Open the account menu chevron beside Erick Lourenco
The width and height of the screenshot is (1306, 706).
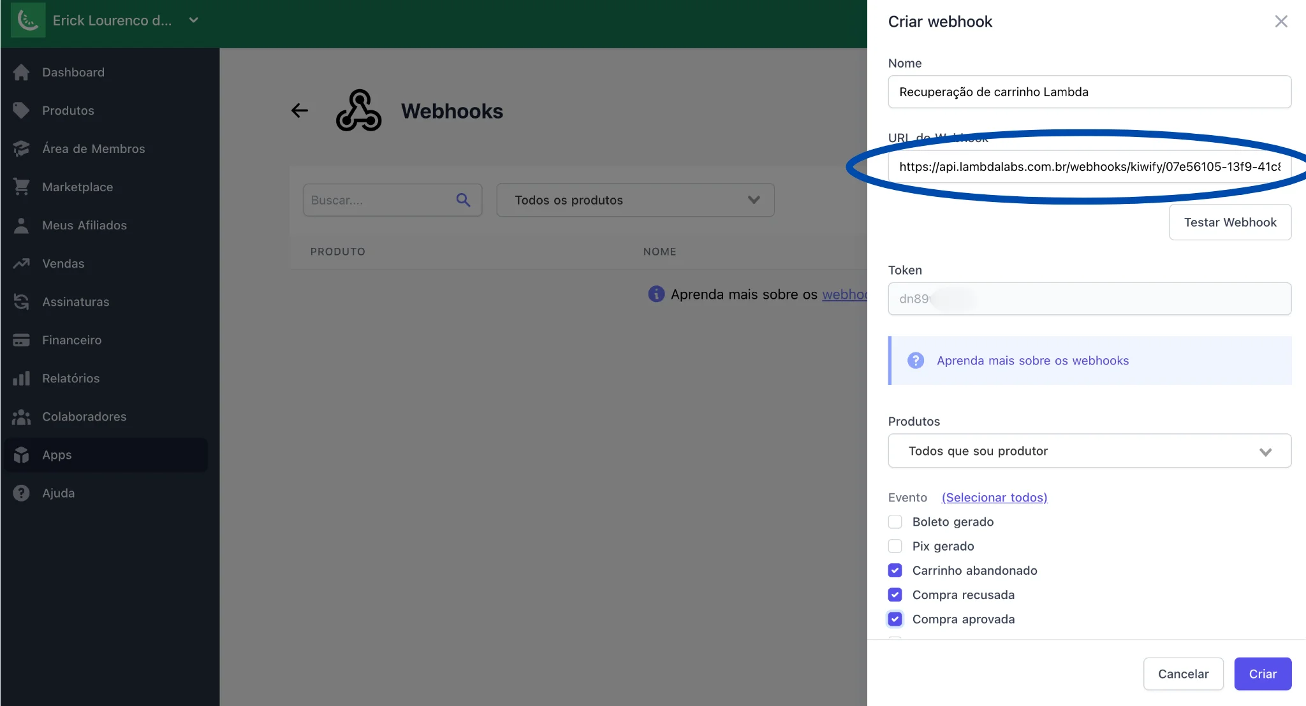click(193, 20)
